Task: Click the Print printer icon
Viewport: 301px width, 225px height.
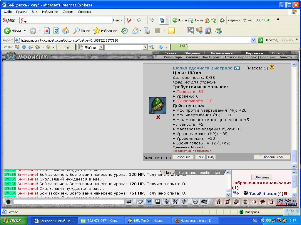Action: (147, 30)
